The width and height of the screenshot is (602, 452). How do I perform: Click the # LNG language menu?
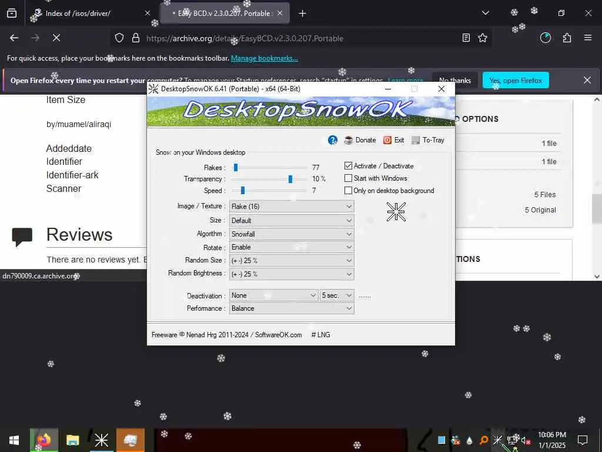pos(320,335)
